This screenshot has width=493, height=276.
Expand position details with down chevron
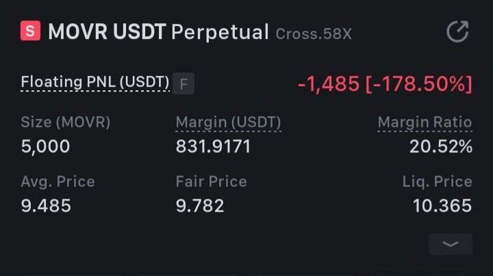click(451, 244)
